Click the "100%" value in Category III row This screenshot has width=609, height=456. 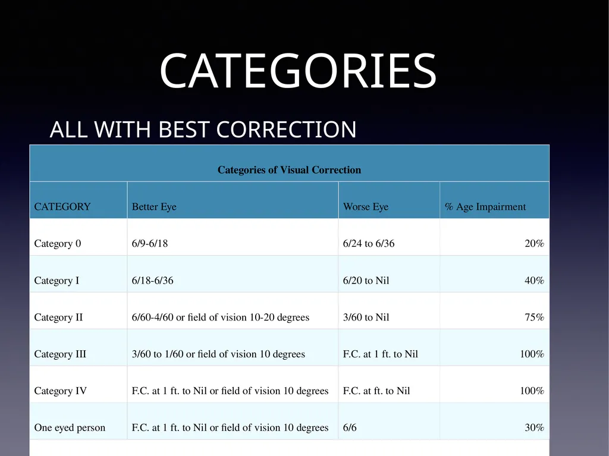tap(532, 354)
